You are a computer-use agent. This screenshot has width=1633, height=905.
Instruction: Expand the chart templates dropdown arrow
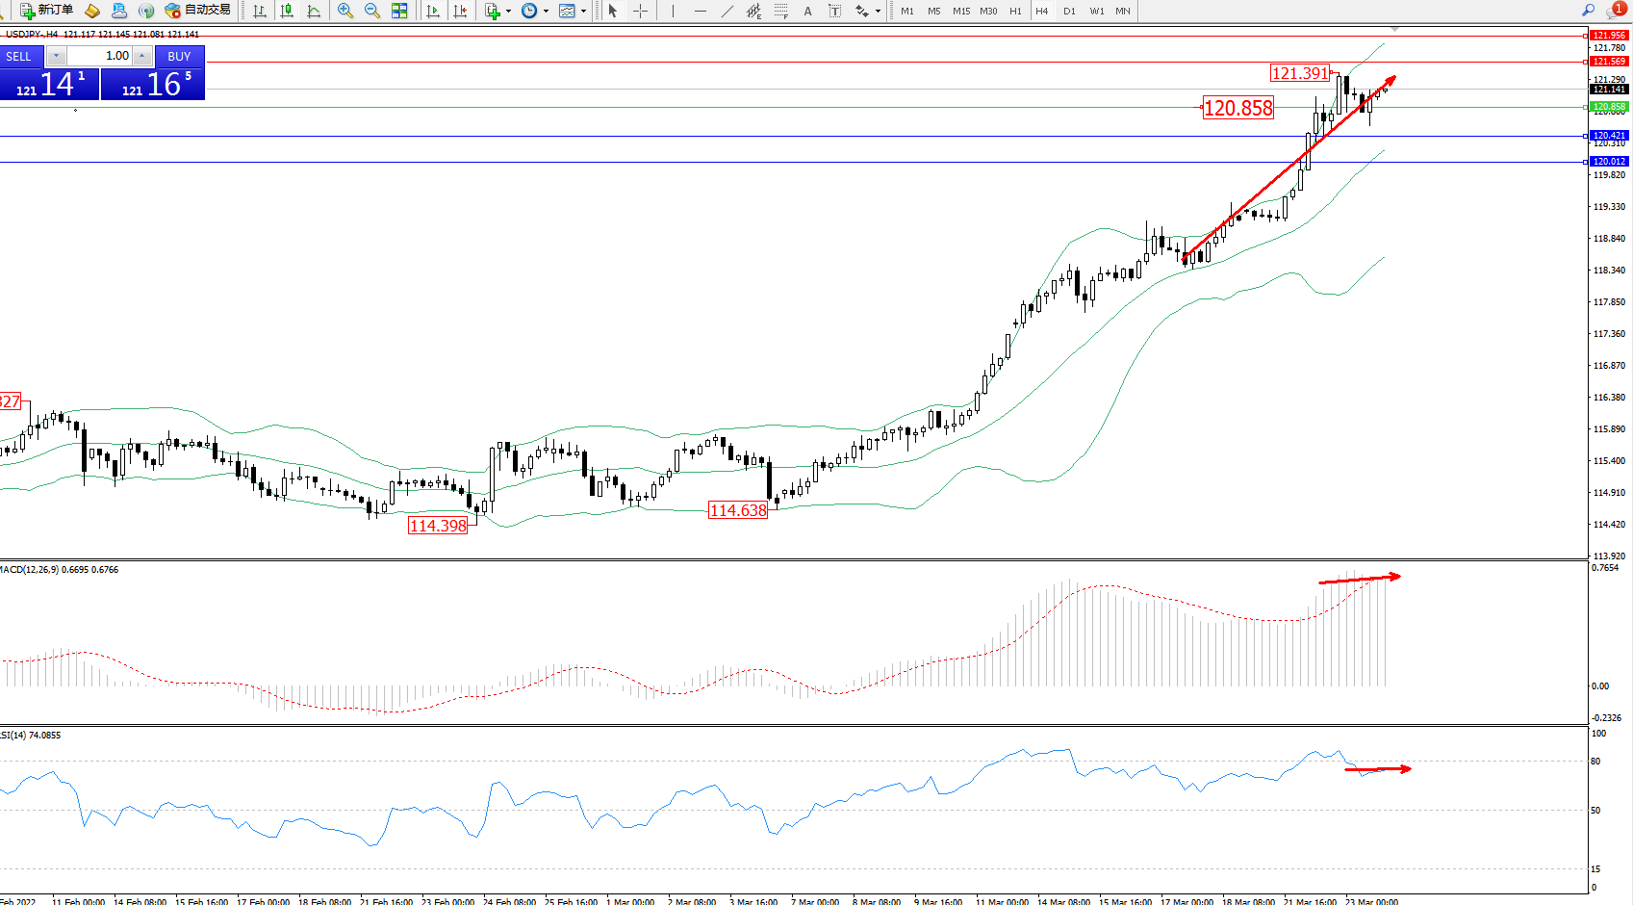tap(583, 12)
